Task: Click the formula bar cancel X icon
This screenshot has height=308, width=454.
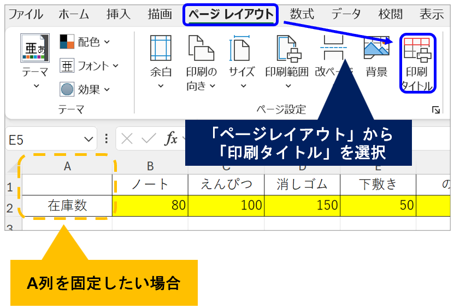Action: [127, 139]
